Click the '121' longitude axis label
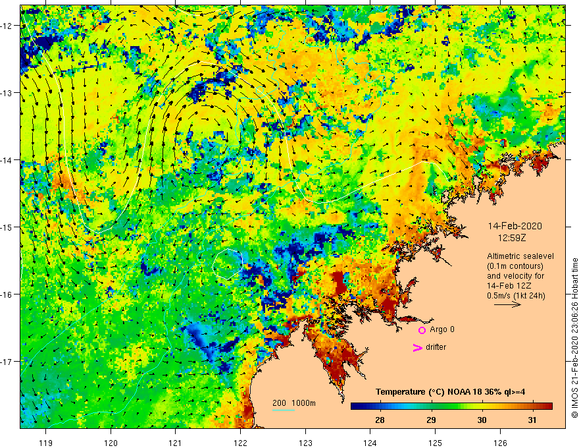The image size is (579, 448). (176, 443)
